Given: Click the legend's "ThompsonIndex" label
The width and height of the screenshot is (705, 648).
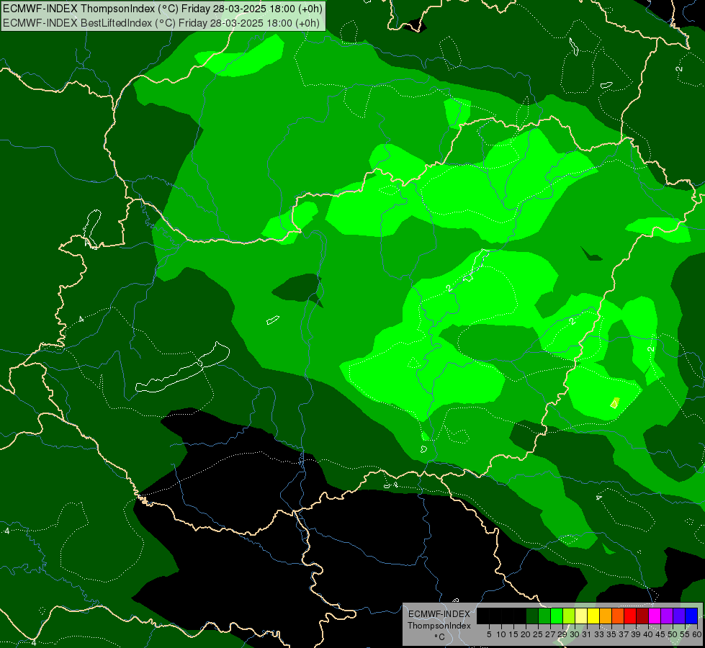Looking at the screenshot, I should [439, 626].
